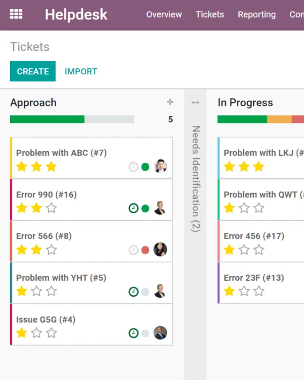
Task: Toggle the red kanban state dot on Error 566
Action: [145, 250]
